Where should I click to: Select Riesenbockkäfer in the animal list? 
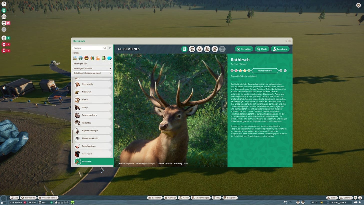click(93, 138)
